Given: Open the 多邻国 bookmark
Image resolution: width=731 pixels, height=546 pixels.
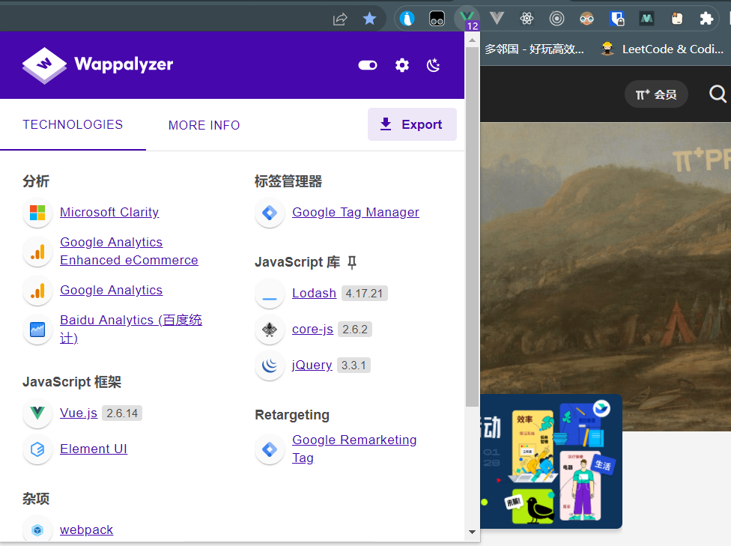Looking at the screenshot, I should 534,49.
